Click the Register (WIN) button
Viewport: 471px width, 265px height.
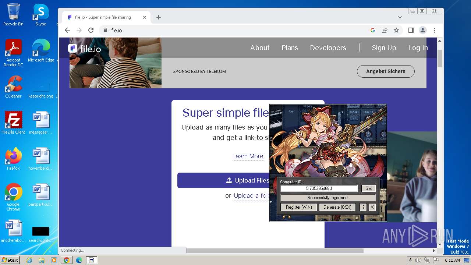(299, 207)
